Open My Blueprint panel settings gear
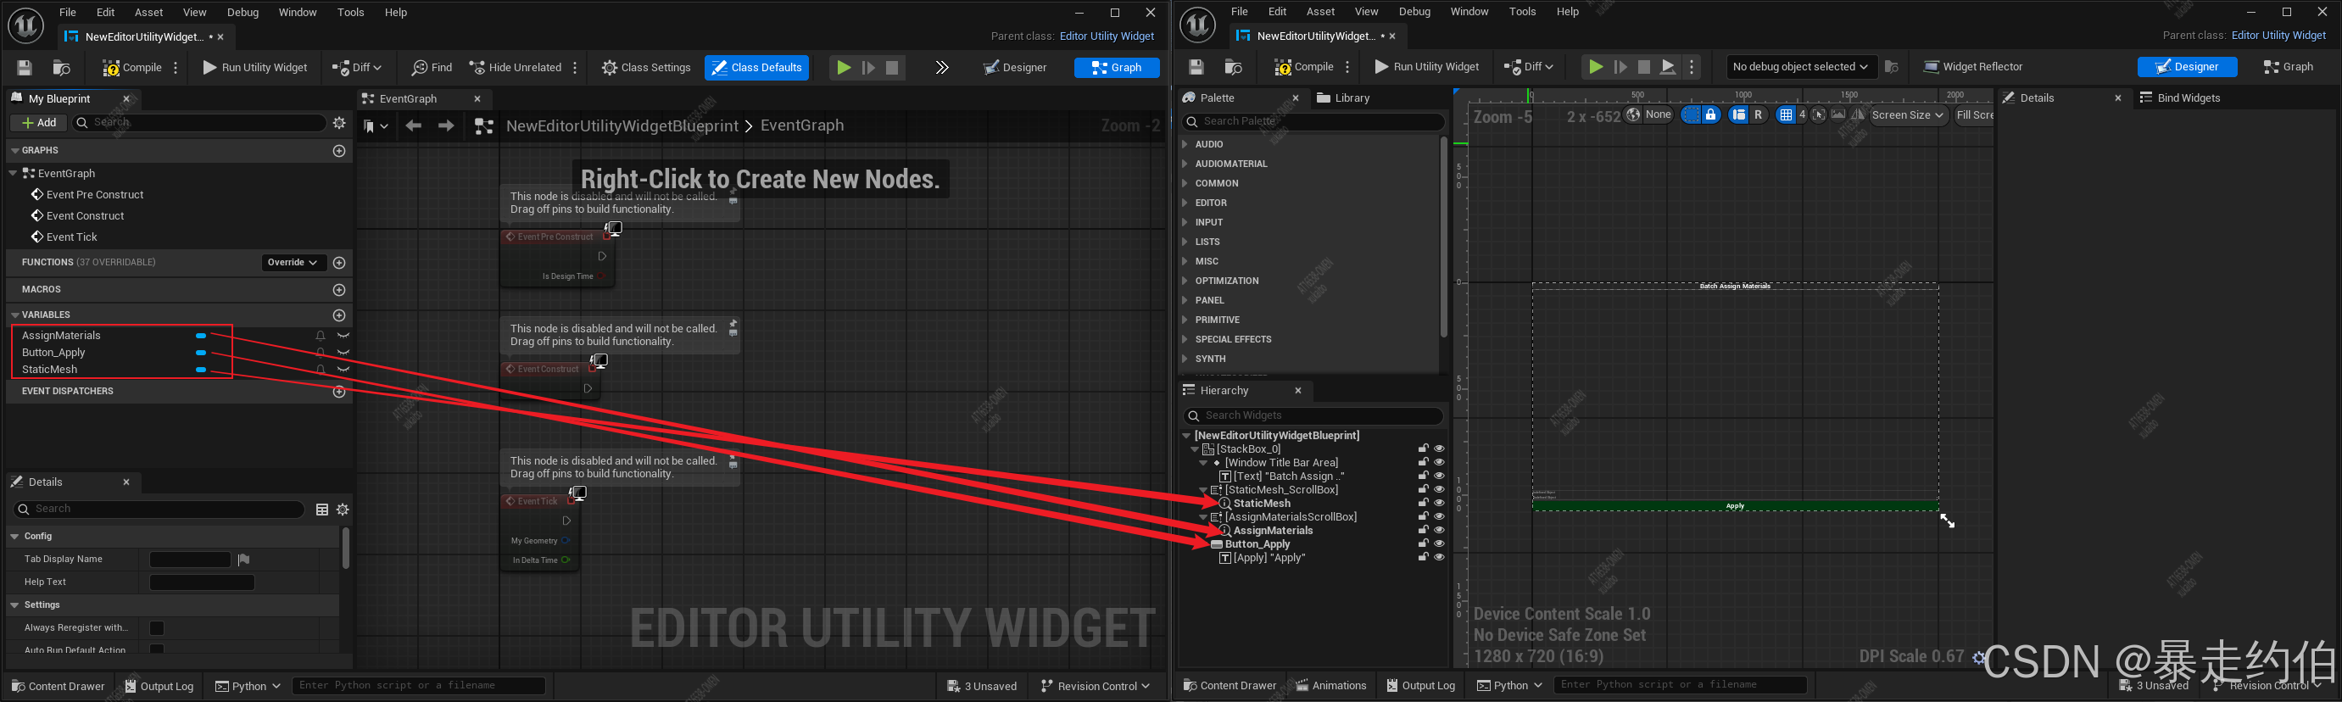 pyautogui.click(x=339, y=123)
